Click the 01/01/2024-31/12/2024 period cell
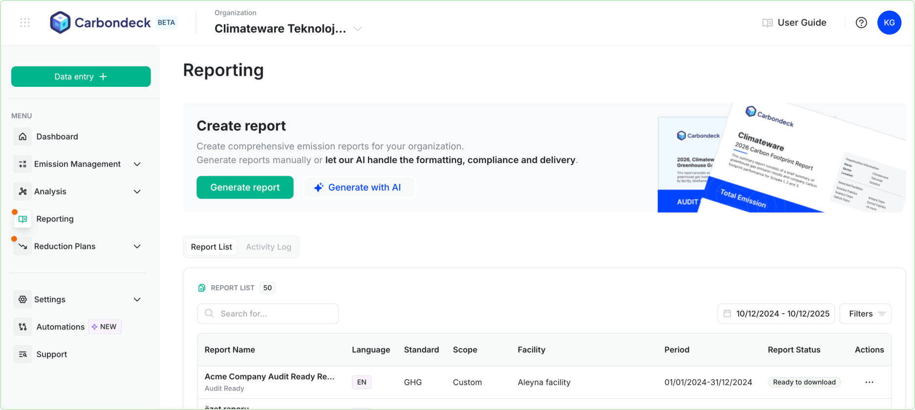 click(708, 382)
